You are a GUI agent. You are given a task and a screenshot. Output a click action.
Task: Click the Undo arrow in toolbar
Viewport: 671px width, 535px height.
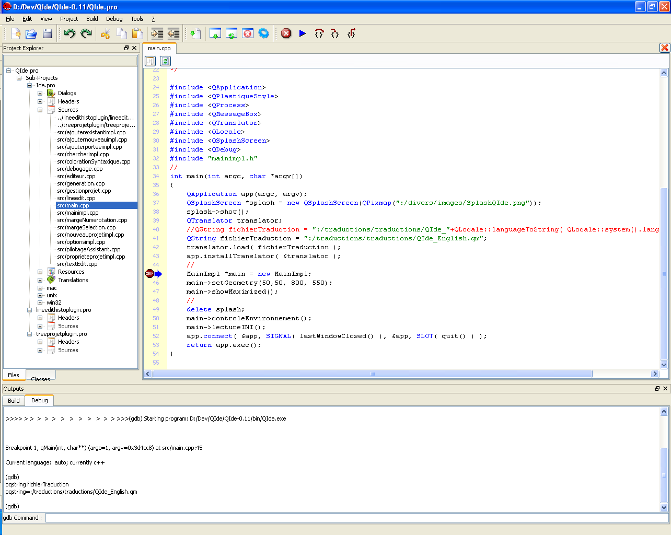pos(70,33)
